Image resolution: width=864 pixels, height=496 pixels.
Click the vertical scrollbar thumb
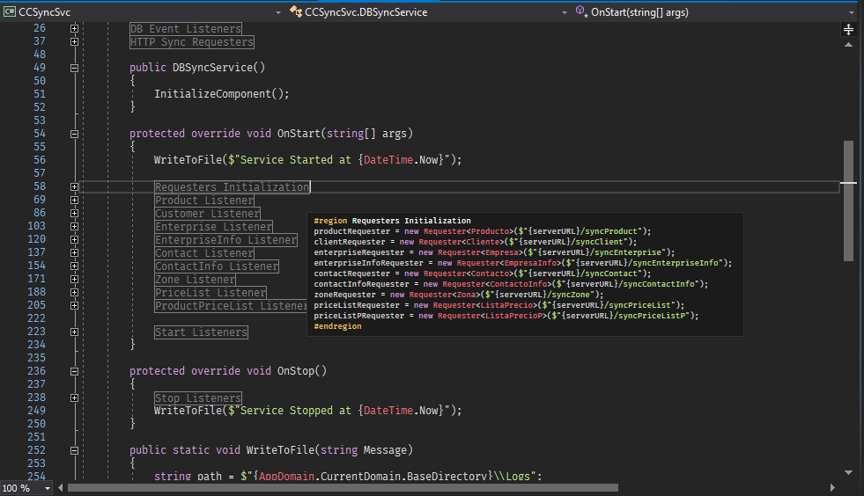point(848,201)
